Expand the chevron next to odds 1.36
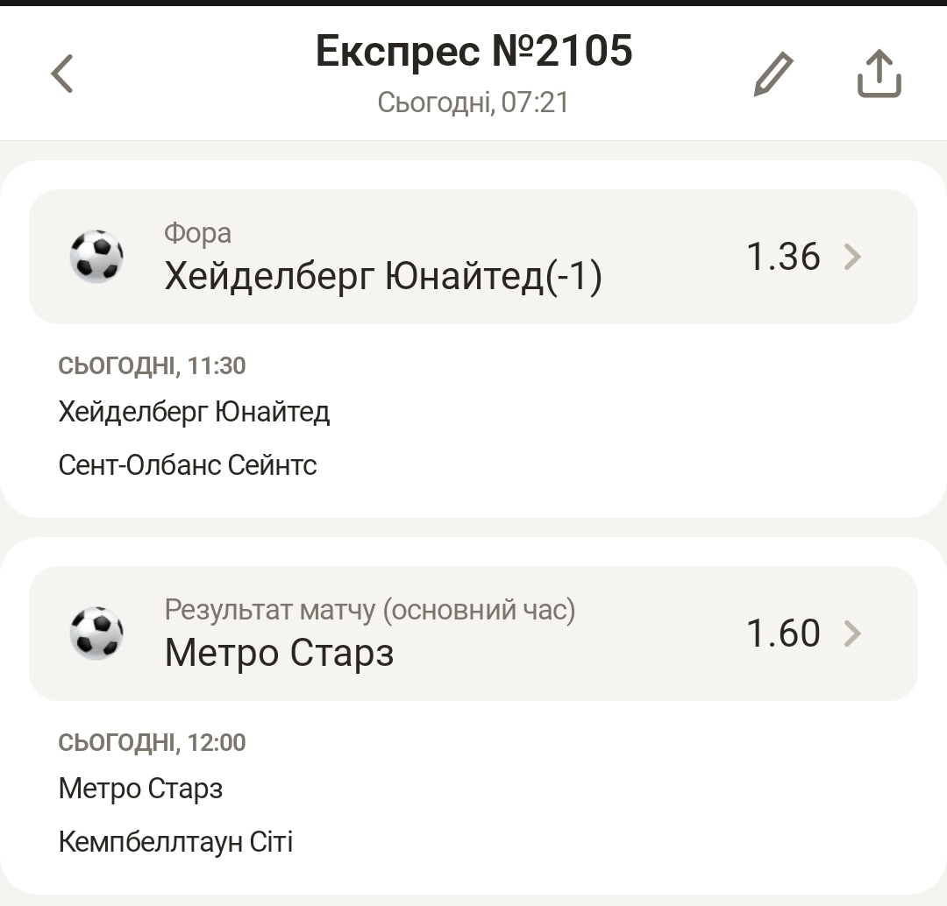The width and height of the screenshot is (947, 906). tap(852, 257)
